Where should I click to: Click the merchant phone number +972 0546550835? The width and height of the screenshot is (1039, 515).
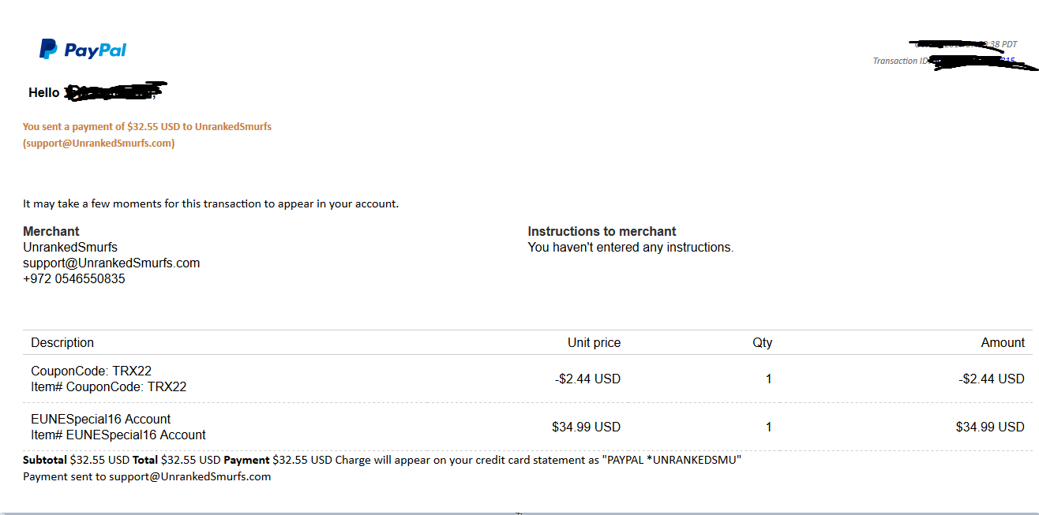pos(74,279)
